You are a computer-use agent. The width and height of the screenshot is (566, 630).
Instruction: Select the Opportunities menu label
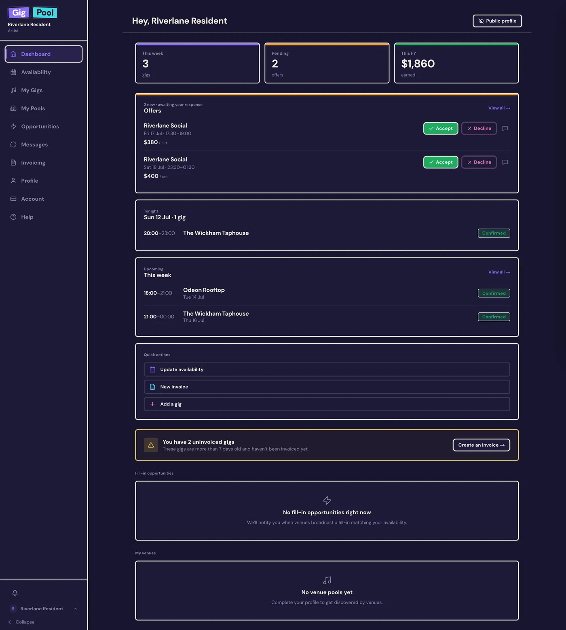40,126
